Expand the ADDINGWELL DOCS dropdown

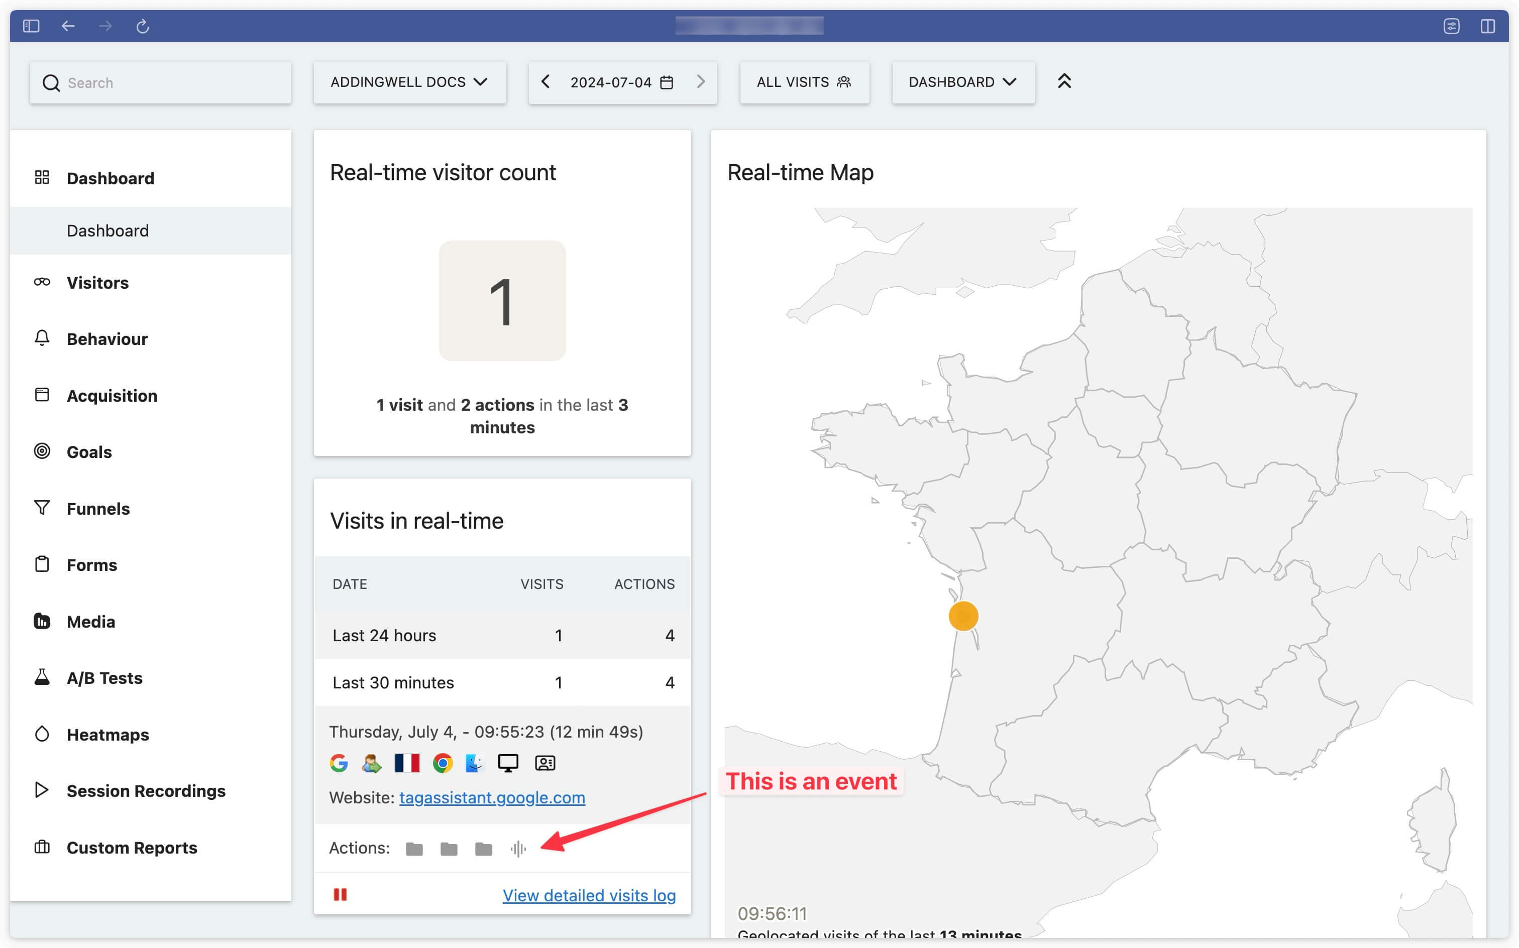tap(409, 82)
